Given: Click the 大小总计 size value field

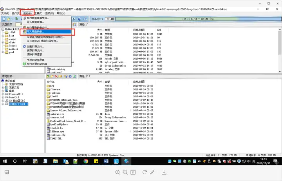Looking at the screenshot, I should click(110, 19).
